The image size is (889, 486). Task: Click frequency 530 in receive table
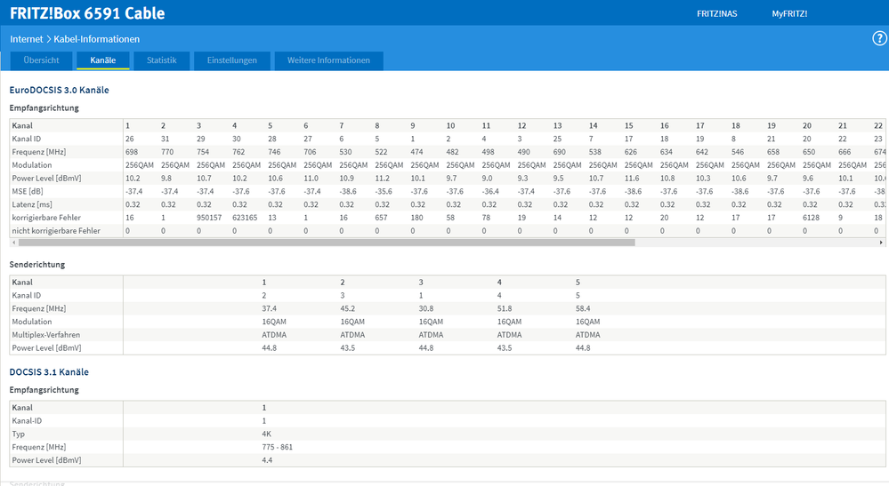[345, 152]
